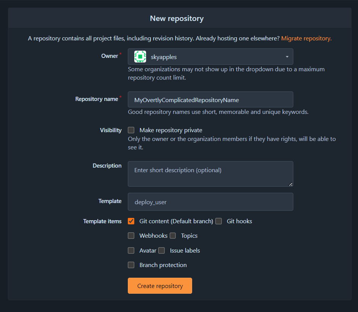Click the Description text area

click(210, 174)
